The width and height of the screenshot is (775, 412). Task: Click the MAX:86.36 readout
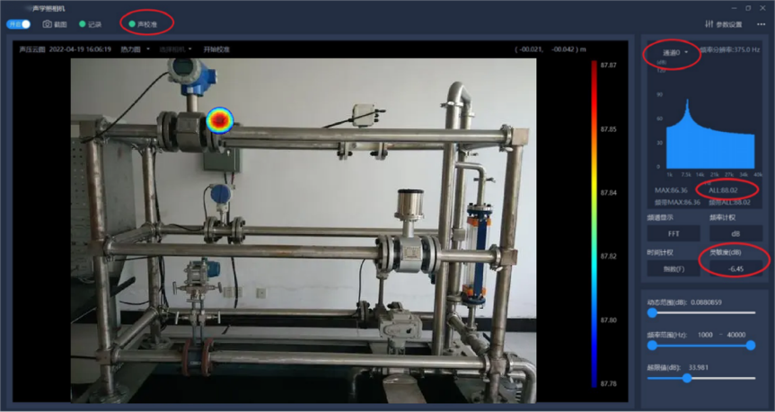(671, 190)
